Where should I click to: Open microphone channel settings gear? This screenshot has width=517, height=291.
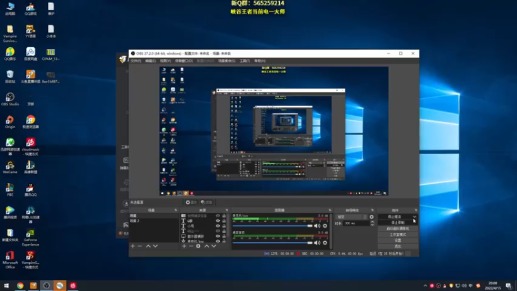[x=325, y=226]
